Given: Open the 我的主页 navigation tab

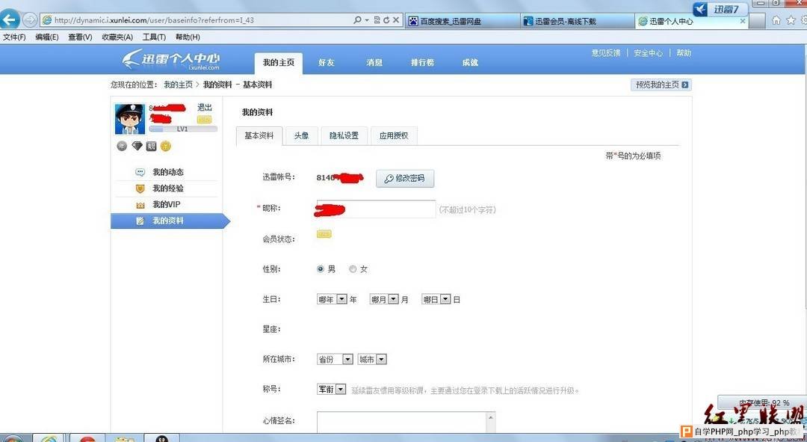Looking at the screenshot, I should point(279,63).
